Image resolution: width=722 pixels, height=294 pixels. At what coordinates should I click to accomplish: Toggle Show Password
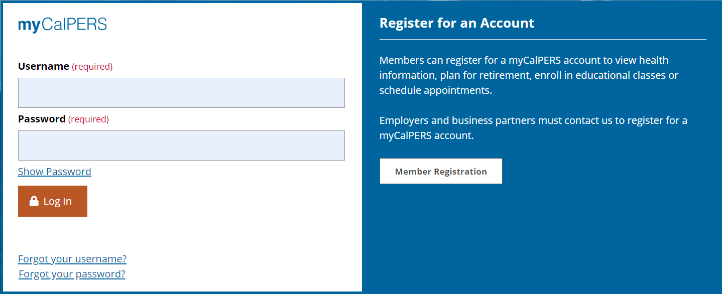[55, 172]
